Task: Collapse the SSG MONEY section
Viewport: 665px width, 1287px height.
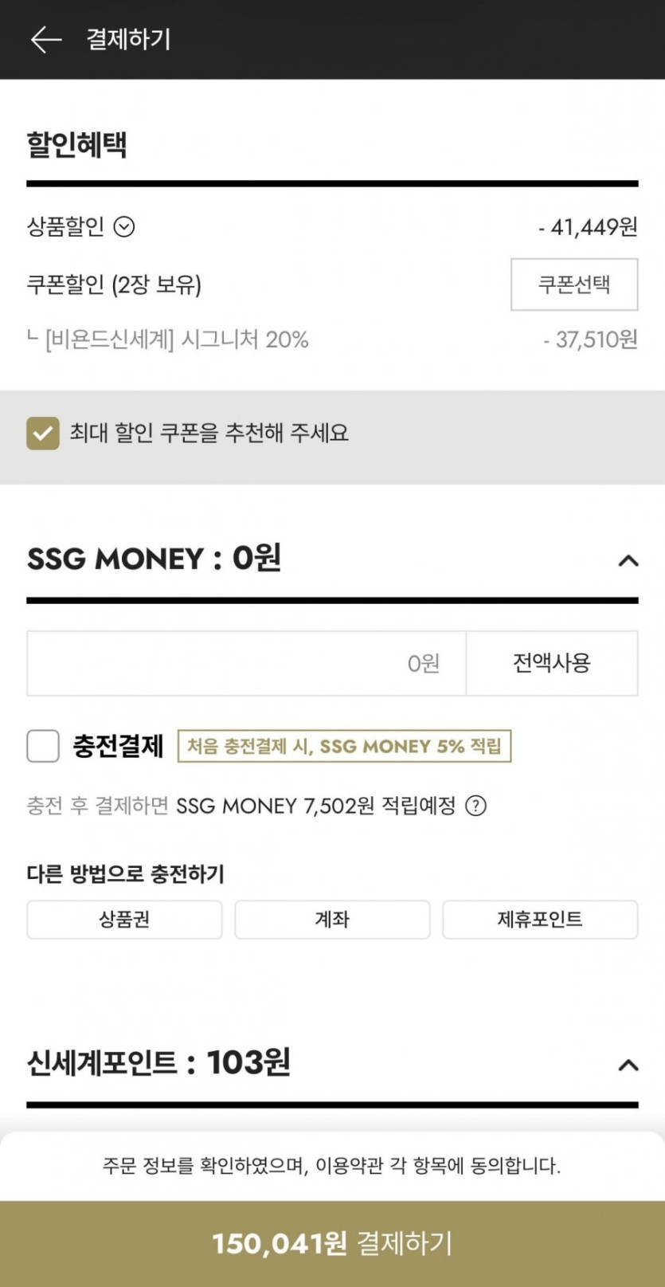Action: tap(628, 561)
